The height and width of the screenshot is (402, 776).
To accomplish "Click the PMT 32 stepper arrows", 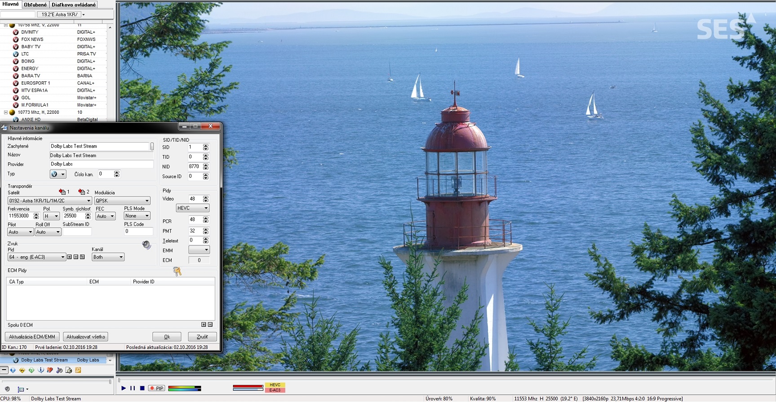I will [x=206, y=231].
